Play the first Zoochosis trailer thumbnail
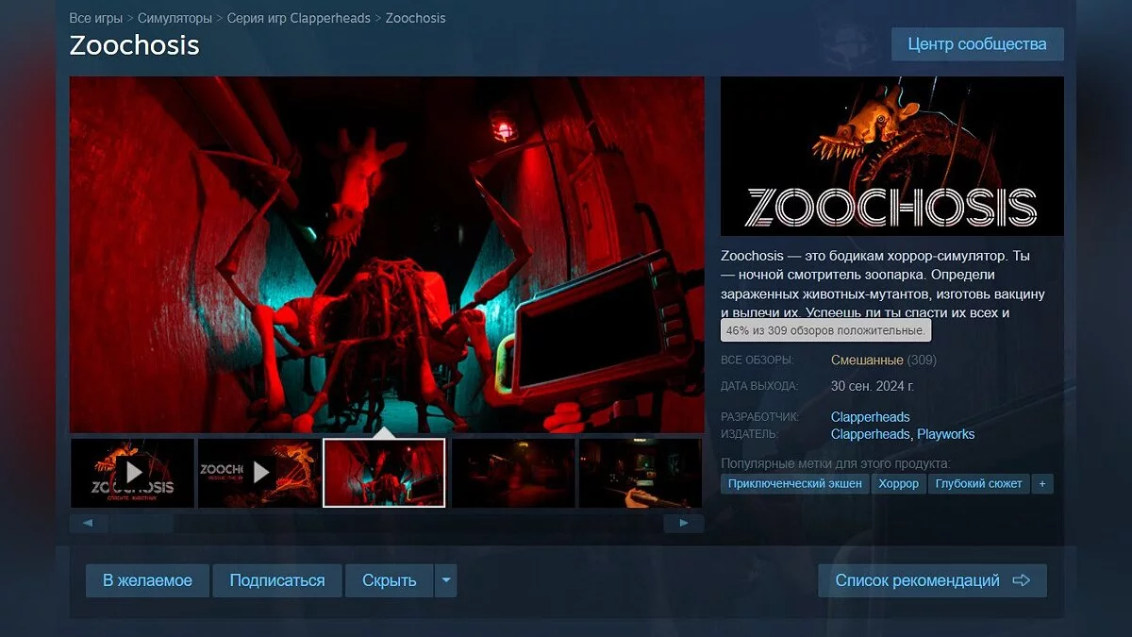The image size is (1132, 637). click(x=132, y=473)
